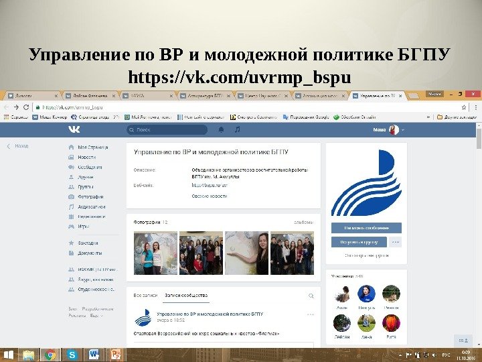The height and width of the screenshot is (362, 482).
Task: Open the post options three-dots menu
Action: 311,314
